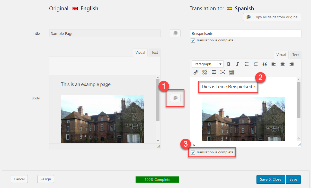Click the green 100% Complete progress bar
Viewport: 311px width, 188px height.
pyautogui.click(x=157, y=180)
